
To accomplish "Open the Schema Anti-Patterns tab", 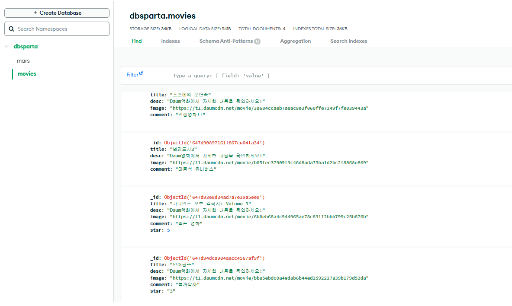I will point(229,41).
